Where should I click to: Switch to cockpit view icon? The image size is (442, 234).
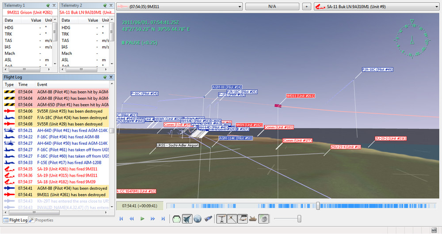[x=176, y=219]
